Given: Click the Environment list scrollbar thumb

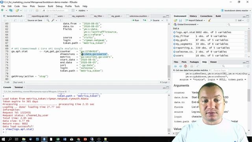Looking at the screenshot, I should click(249, 41).
